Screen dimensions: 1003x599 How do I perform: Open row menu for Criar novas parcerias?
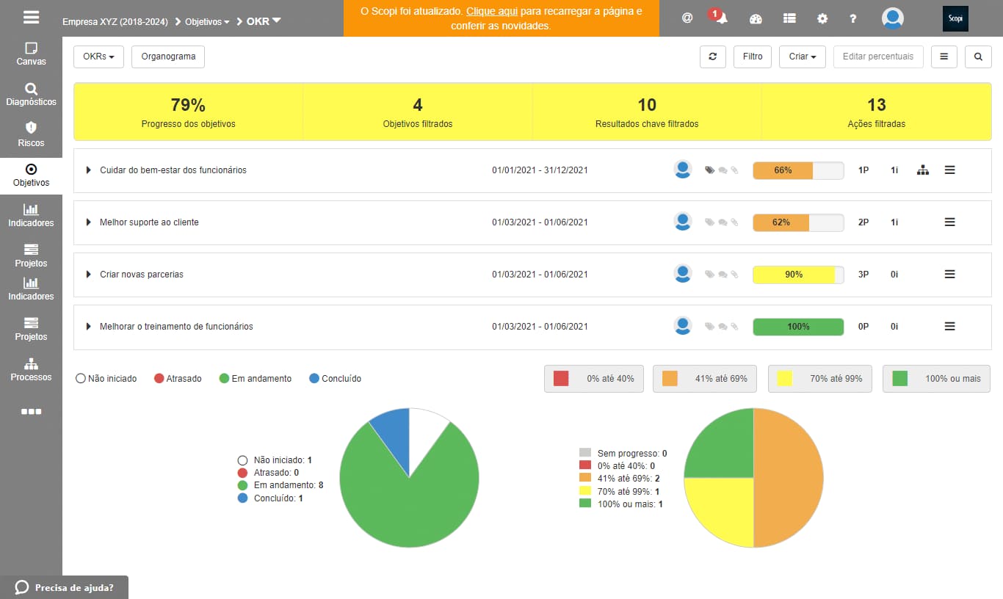[x=949, y=275]
